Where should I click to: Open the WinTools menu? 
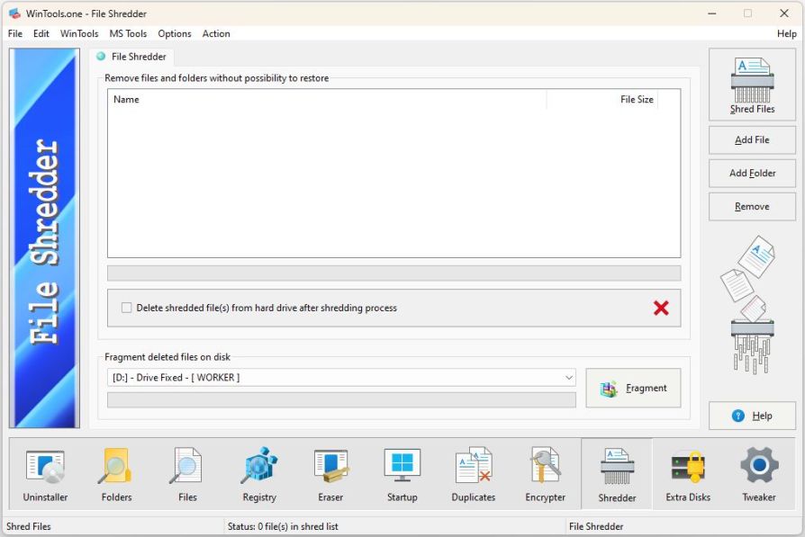pyautogui.click(x=79, y=33)
